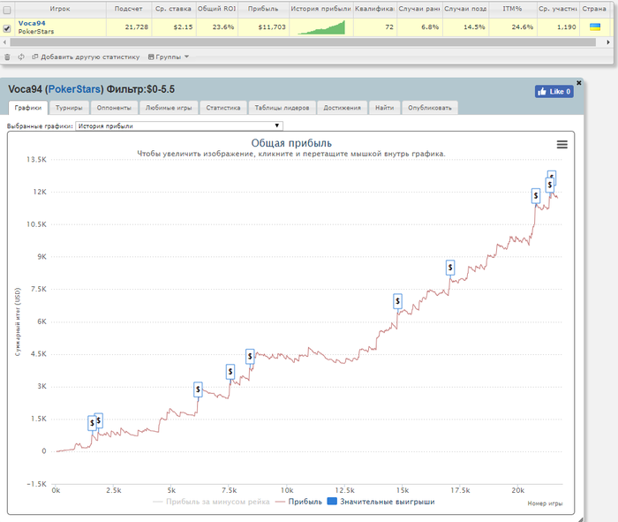Screen dimensions: 618x522
Task: Click the Facebook Like thumbs-up button
Action: (x=554, y=92)
